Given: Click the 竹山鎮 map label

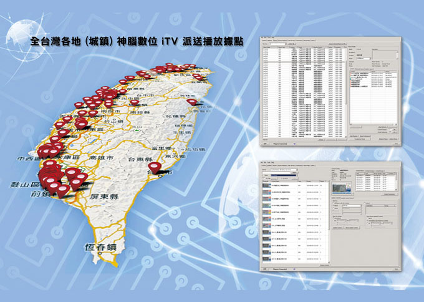Looking at the screenshot, I should coord(114,122).
